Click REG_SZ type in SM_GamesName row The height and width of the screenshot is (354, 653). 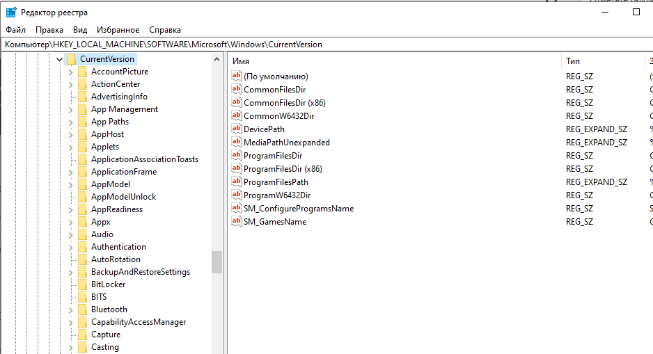tap(579, 222)
